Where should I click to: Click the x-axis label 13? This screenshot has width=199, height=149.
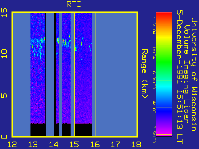click(33, 144)
